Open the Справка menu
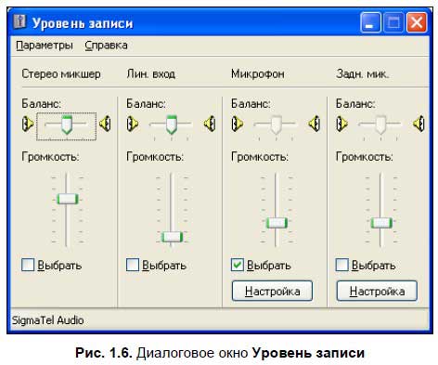The height and width of the screenshot is (365, 438). 106,46
